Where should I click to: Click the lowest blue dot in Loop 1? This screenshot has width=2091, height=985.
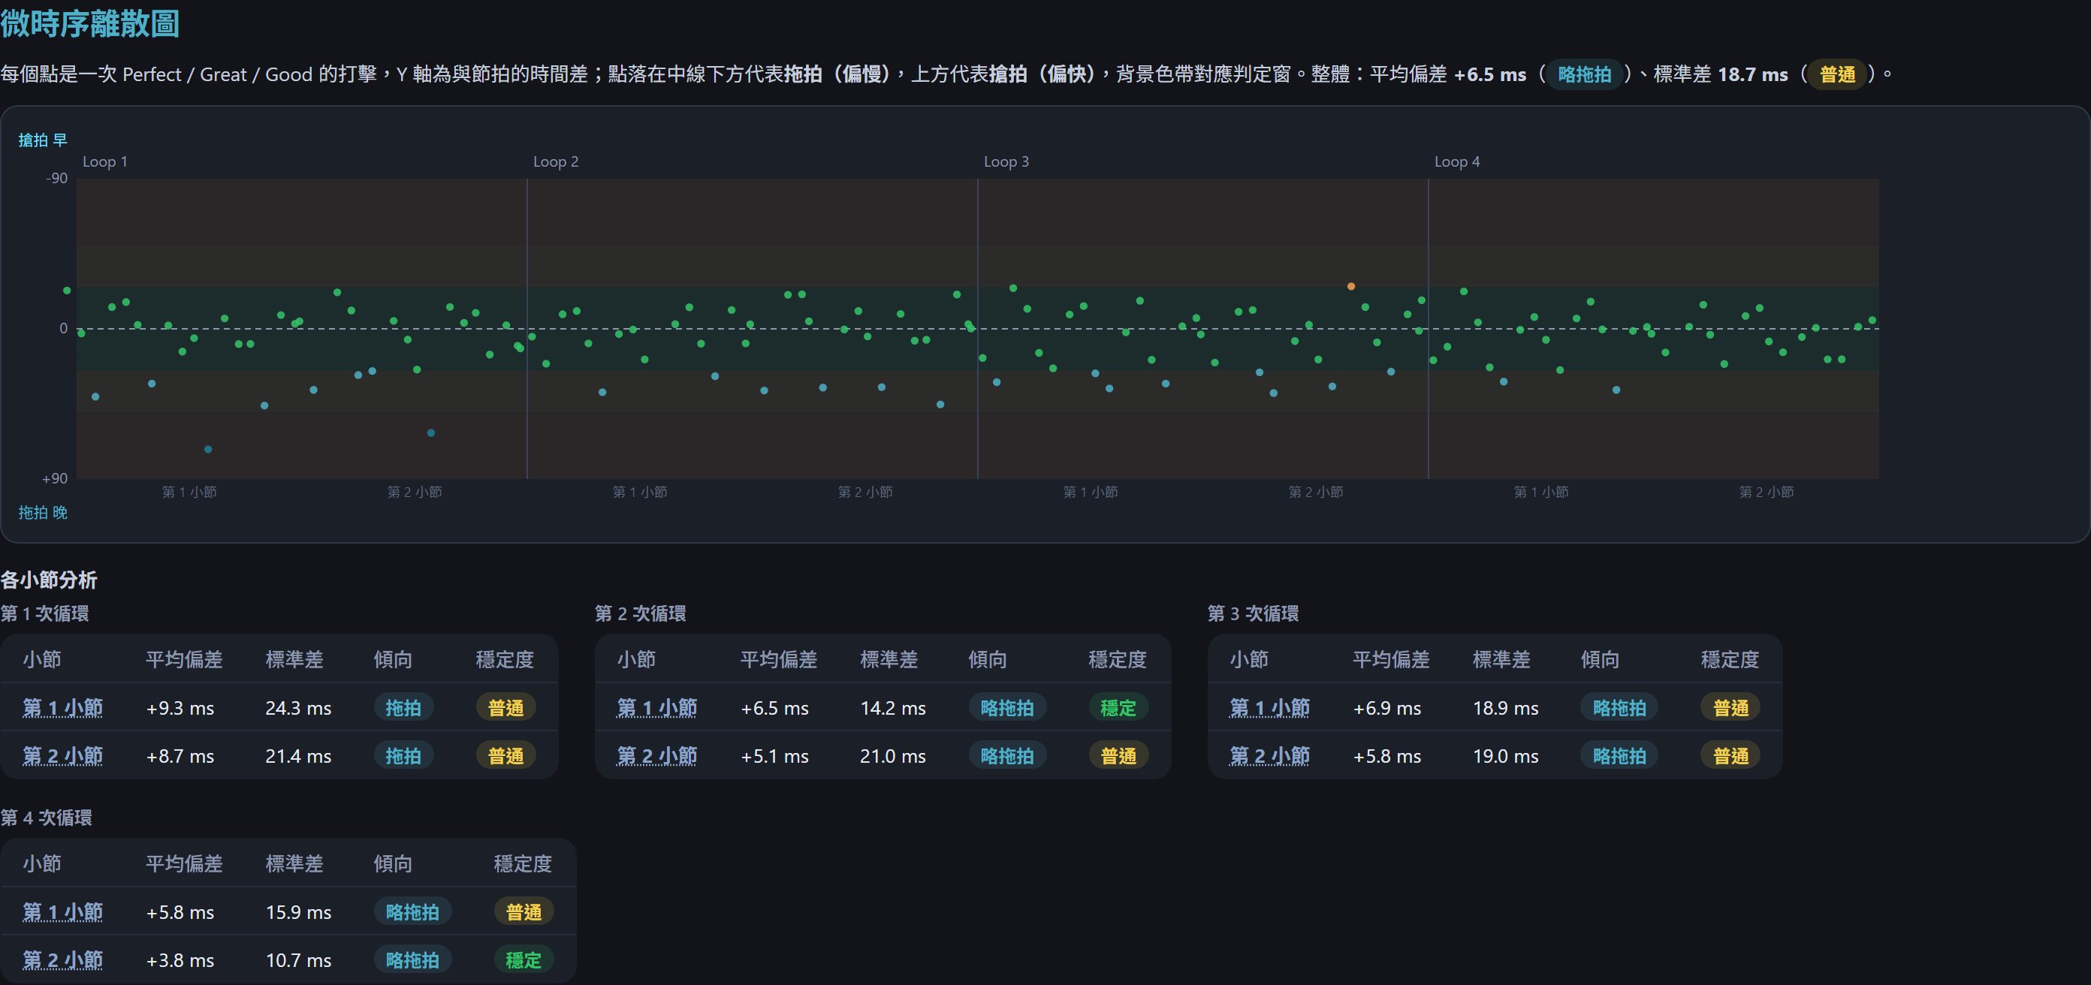click(208, 450)
